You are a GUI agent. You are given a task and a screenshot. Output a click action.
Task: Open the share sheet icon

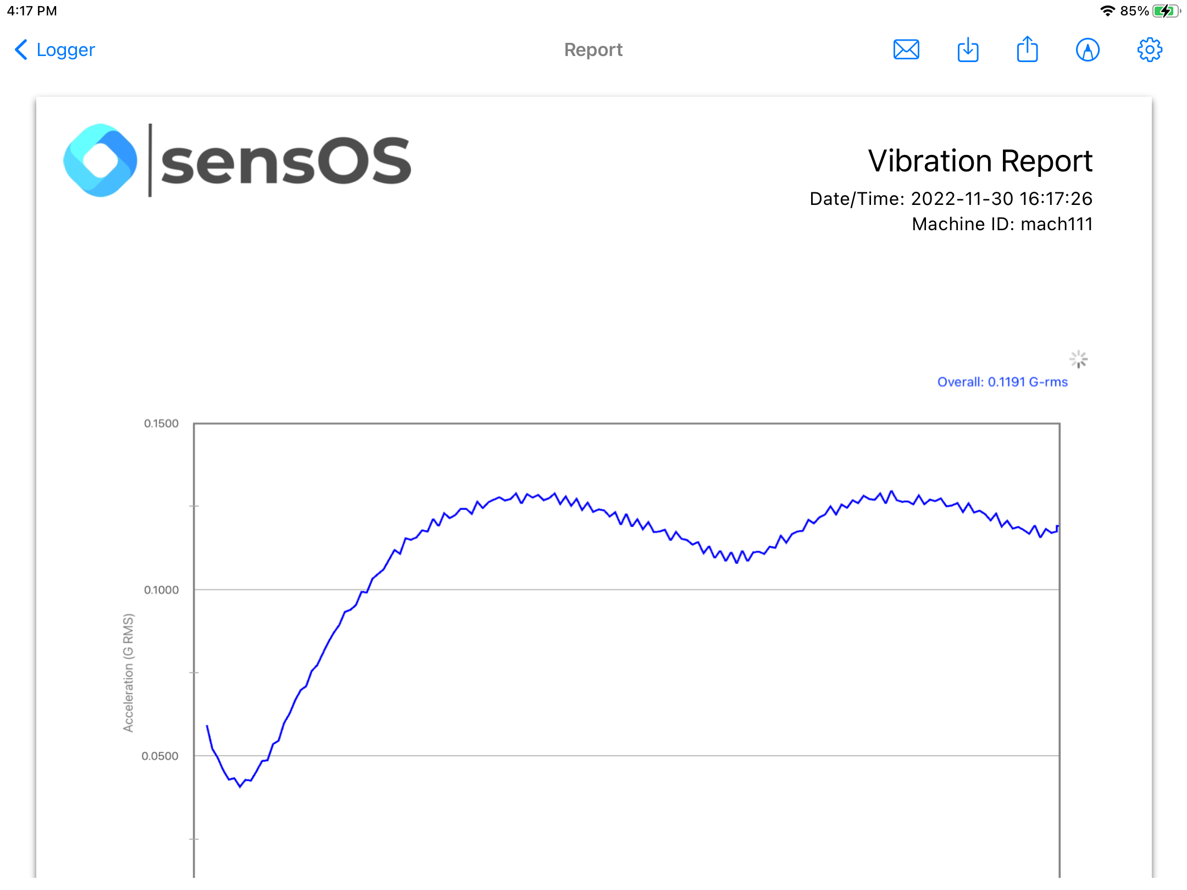coord(1027,49)
